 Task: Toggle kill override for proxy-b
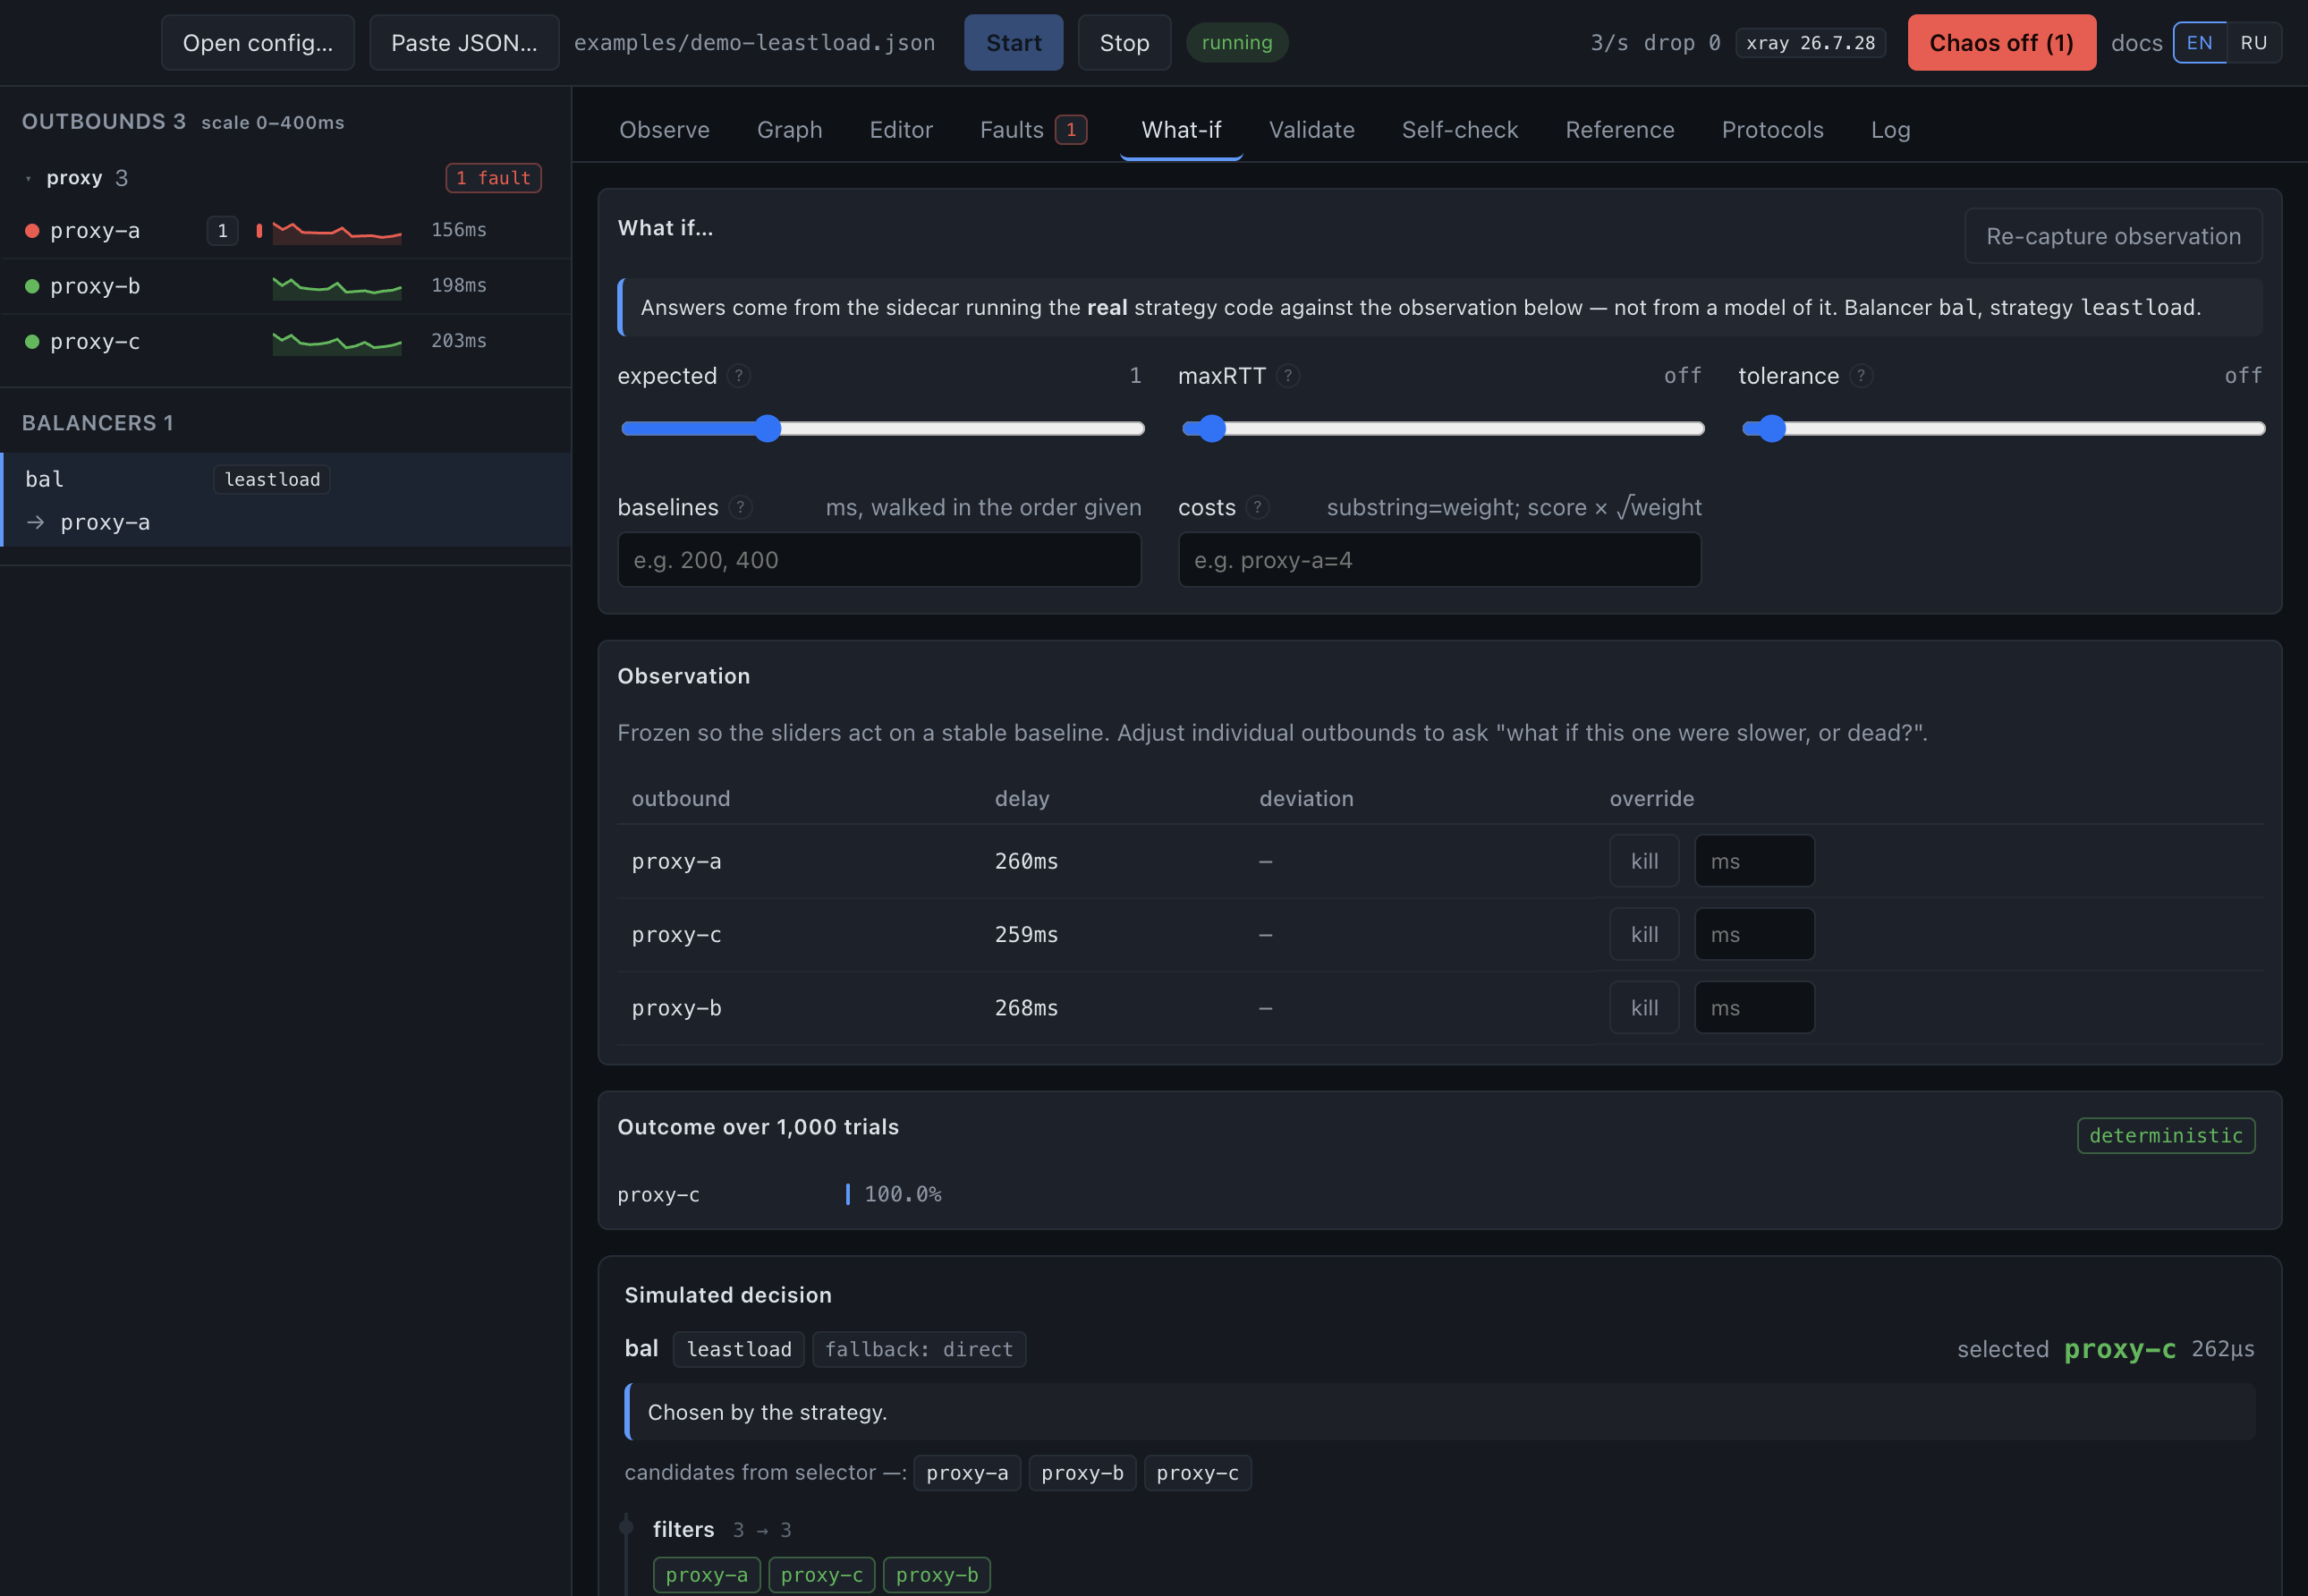click(1644, 1008)
